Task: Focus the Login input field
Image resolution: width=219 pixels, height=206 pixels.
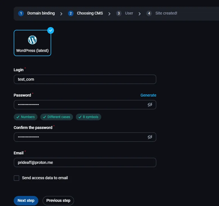Action: pyautogui.click(x=85, y=79)
